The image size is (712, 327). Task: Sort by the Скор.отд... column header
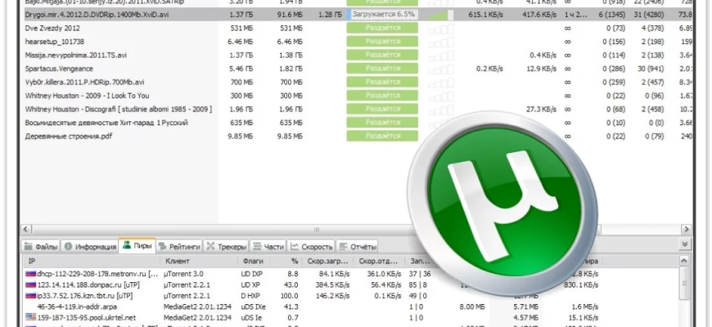tap(380, 262)
